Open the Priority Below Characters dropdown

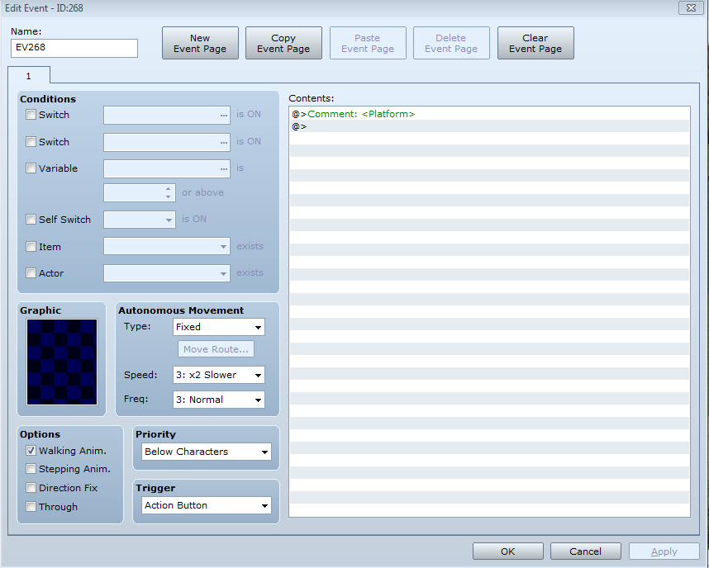[207, 452]
